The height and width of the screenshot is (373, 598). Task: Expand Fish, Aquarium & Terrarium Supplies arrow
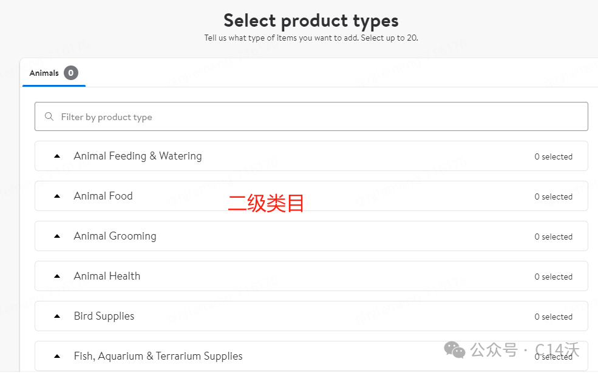pyautogui.click(x=57, y=356)
